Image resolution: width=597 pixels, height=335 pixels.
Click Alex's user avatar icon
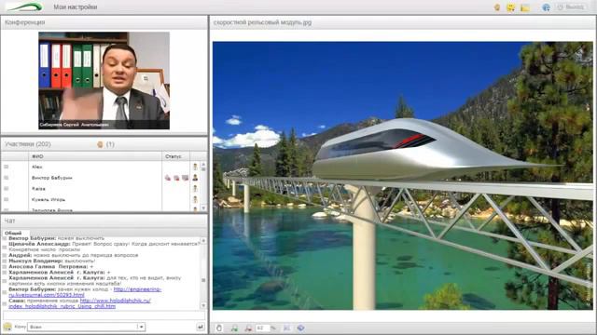tap(195, 167)
